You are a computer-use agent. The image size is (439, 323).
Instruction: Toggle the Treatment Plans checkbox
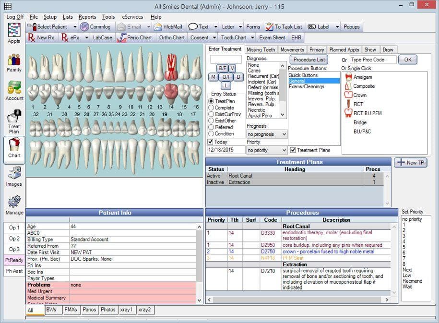point(293,150)
